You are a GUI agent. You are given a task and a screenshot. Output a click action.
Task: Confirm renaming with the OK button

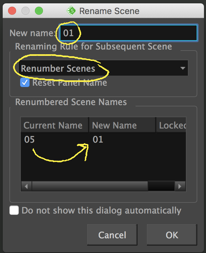click(x=172, y=235)
